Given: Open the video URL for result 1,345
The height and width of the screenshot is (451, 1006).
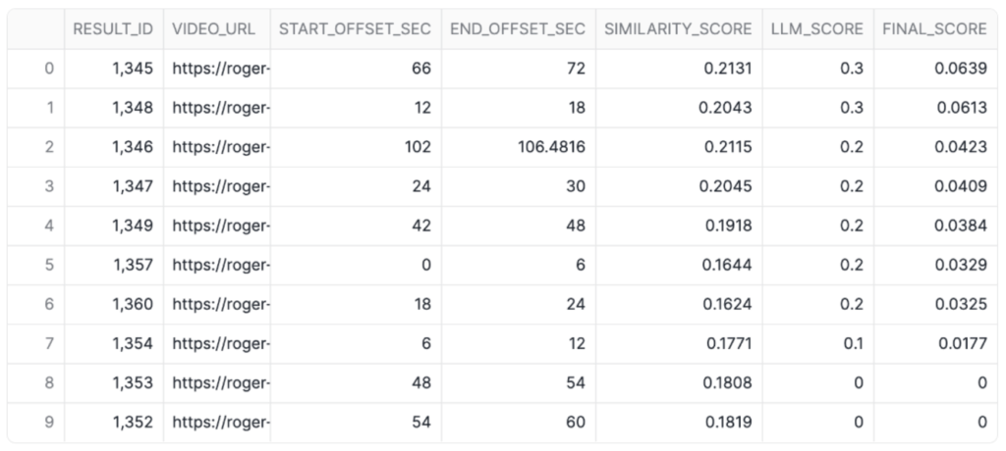Looking at the screenshot, I should click(x=221, y=69).
